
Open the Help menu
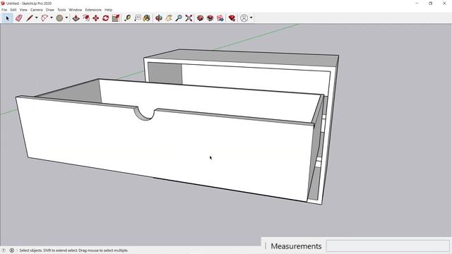108,10
